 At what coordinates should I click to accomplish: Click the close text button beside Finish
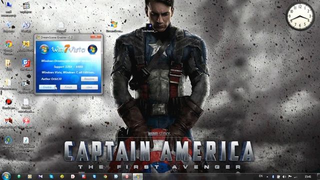click(89, 87)
